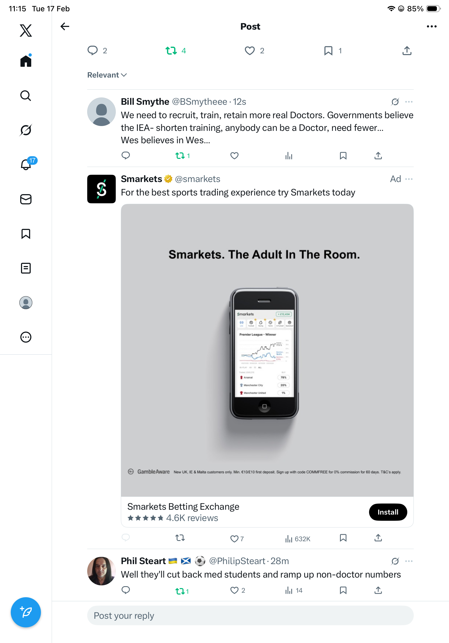Bookmark Bill Smythe's reply
The width and height of the screenshot is (449, 643).
[343, 156]
